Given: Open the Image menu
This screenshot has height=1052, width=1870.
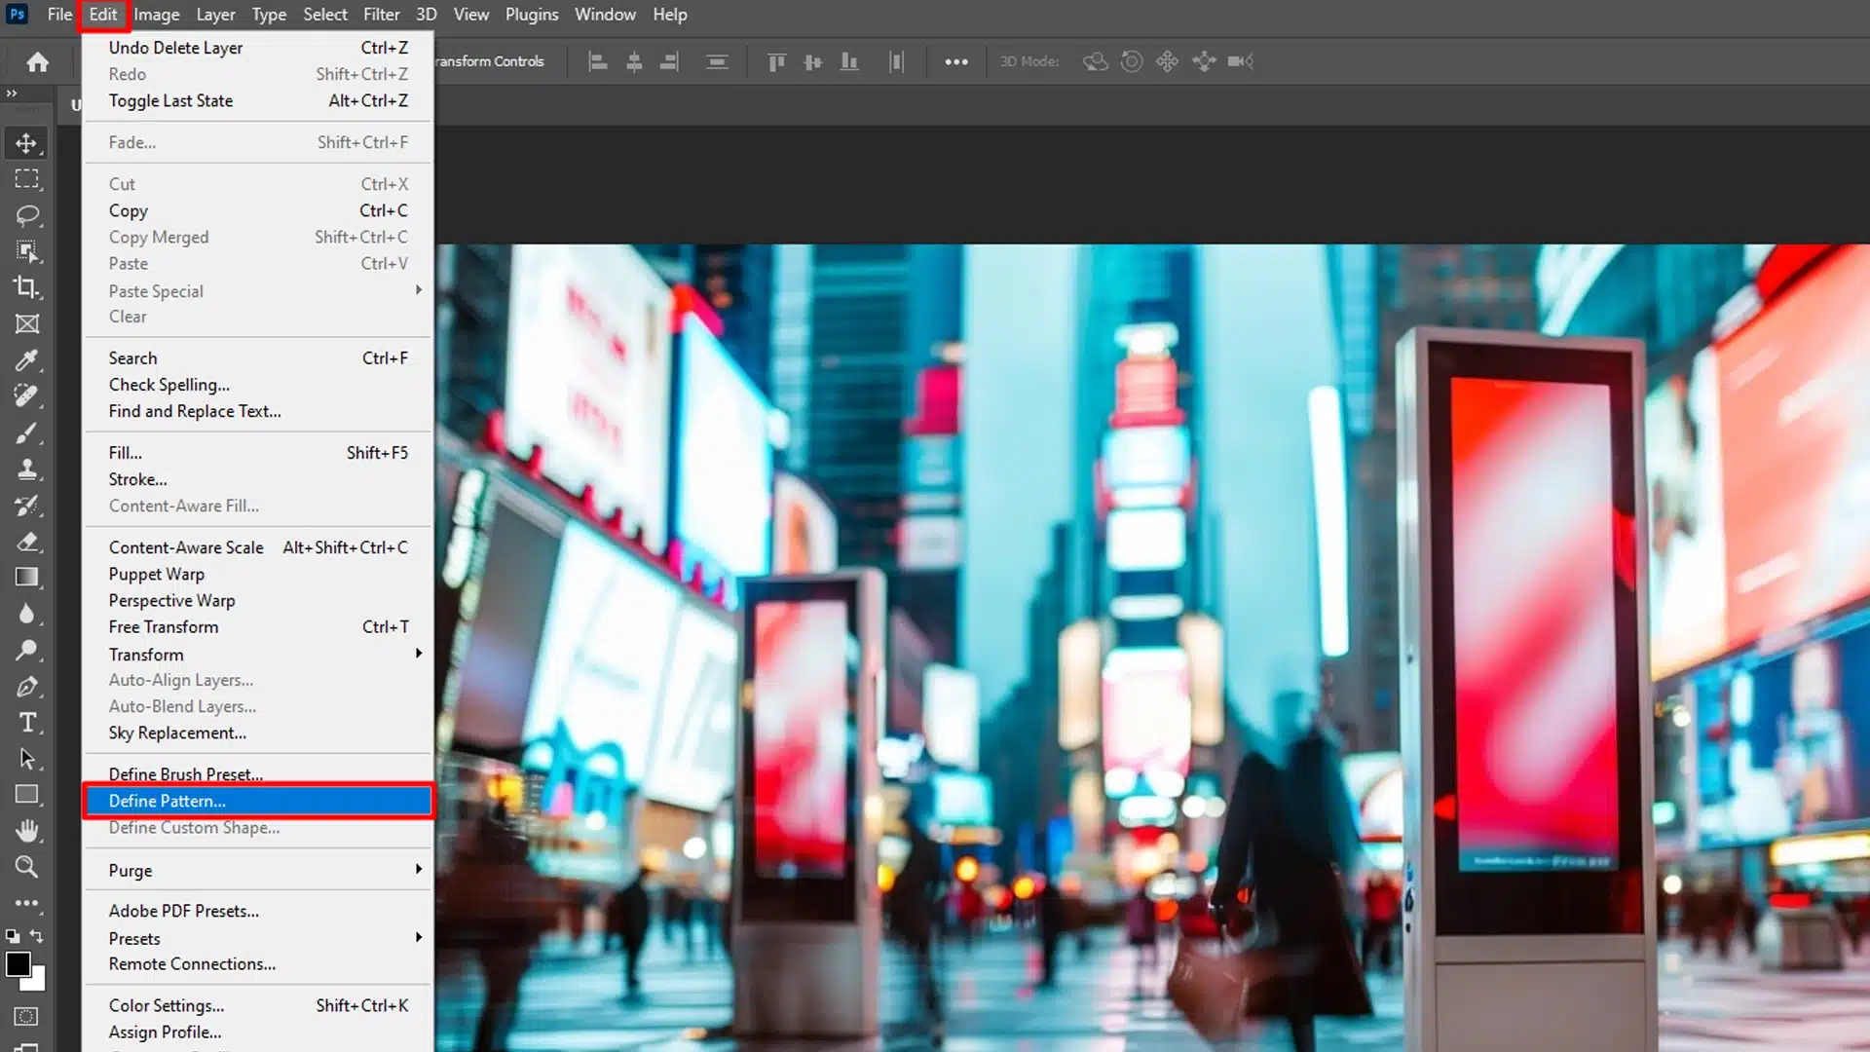Looking at the screenshot, I should 157,15.
